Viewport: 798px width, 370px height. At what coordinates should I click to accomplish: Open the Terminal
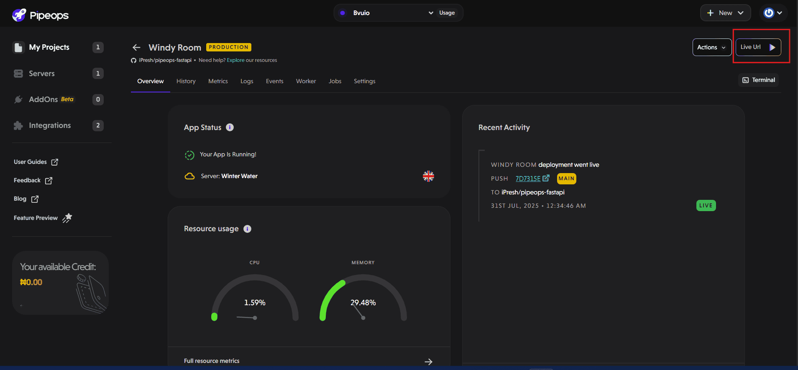click(759, 80)
